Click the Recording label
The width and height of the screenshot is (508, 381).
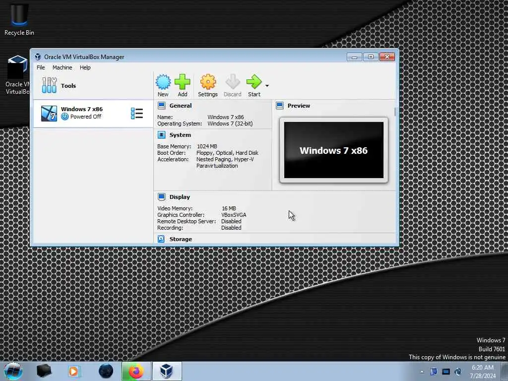pyautogui.click(x=170, y=228)
